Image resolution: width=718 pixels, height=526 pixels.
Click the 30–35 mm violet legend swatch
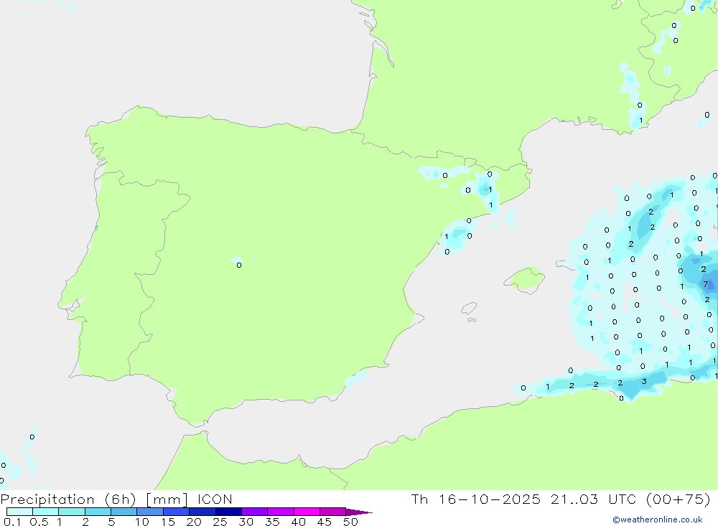pyautogui.click(x=255, y=512)
